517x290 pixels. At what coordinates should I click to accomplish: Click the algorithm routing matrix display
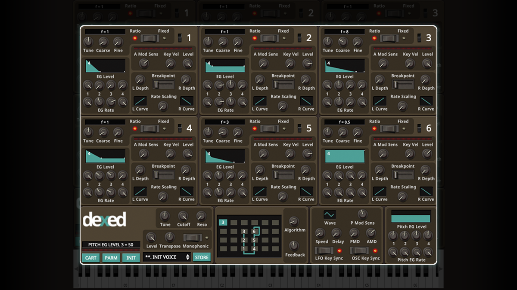[250, 235]
